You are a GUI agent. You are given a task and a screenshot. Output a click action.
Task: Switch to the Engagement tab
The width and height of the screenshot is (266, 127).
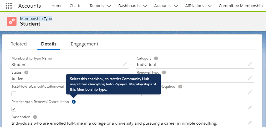84,44
